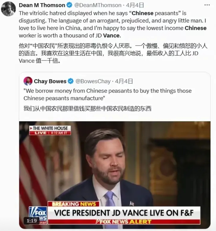Click the Chinese translation of main tweet
216x231 pixels.
pos(113,53)
